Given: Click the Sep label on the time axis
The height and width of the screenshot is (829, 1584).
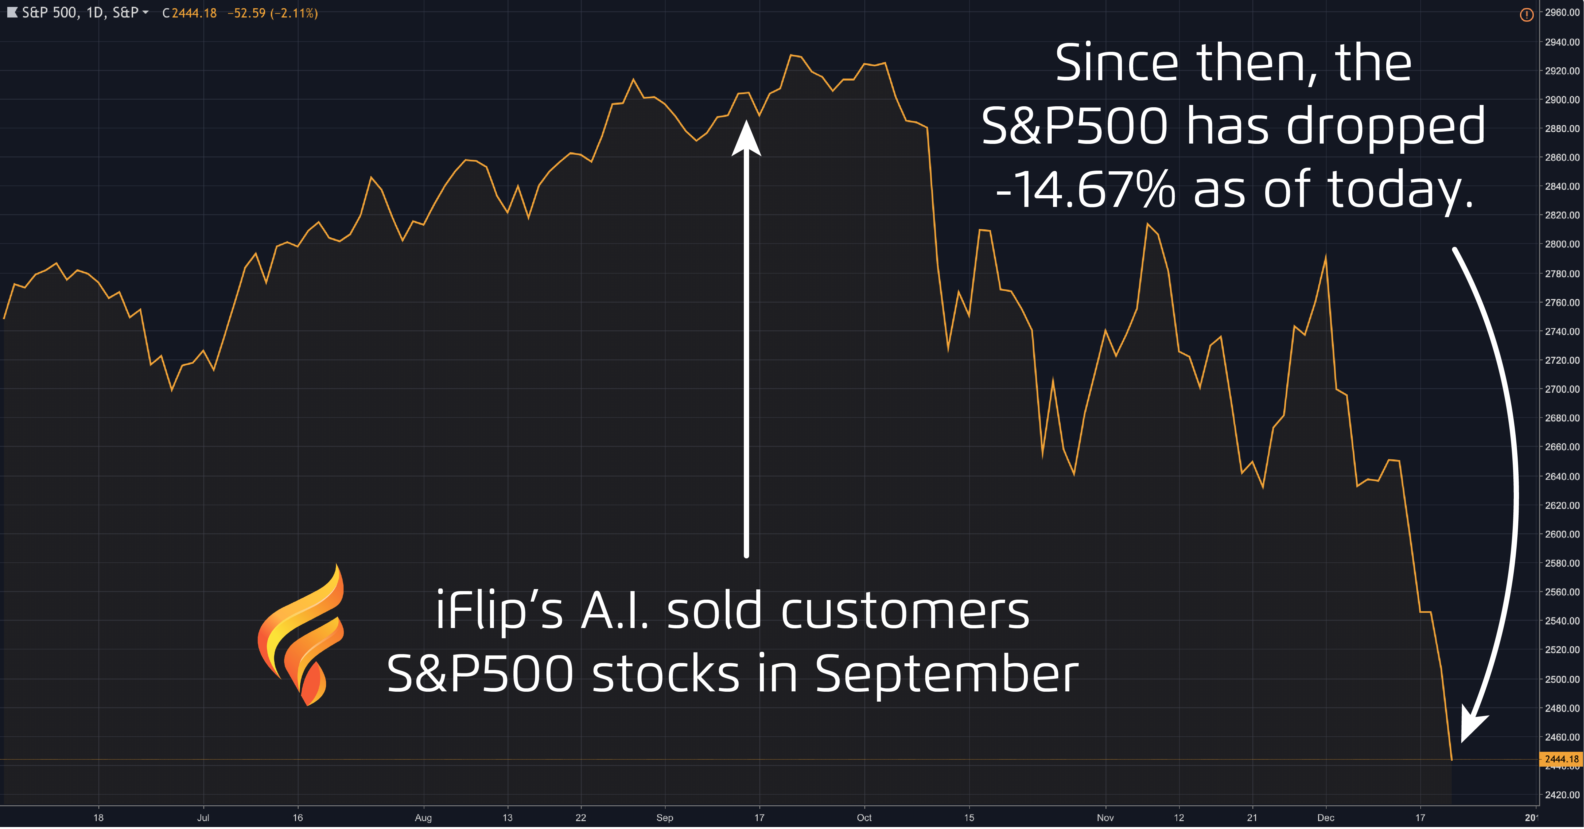Looking at the screenshot, I should coord(664,817).
